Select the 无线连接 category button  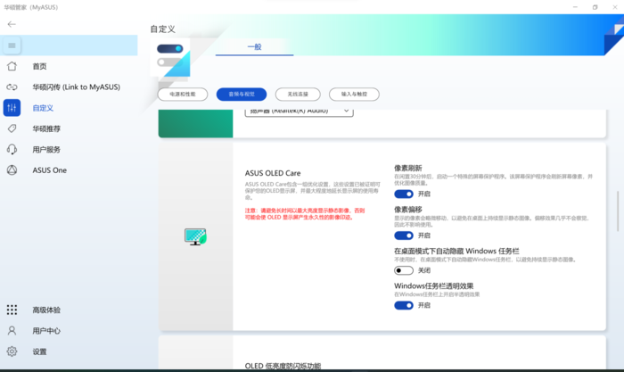298,95
